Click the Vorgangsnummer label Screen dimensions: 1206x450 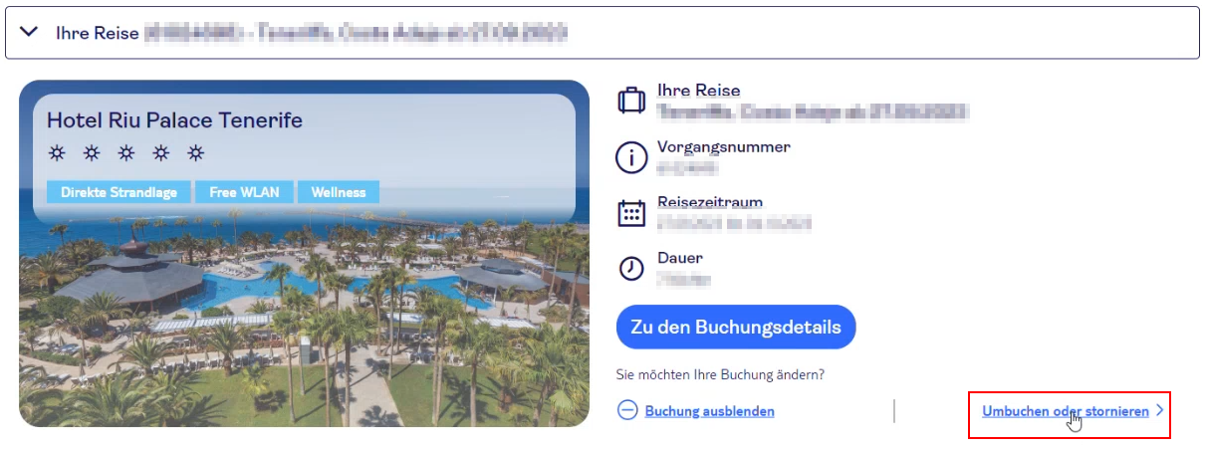(x=724, y=146)
